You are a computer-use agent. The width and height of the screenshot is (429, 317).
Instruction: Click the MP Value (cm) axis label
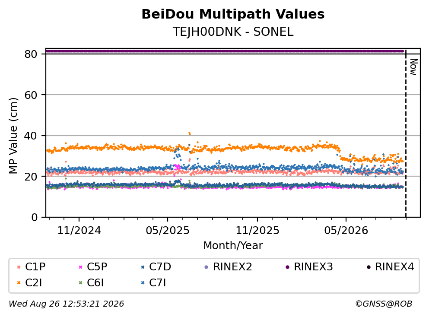click(13, 136)
